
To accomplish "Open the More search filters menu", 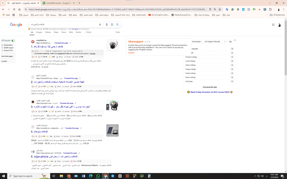I will pos(88,32).
